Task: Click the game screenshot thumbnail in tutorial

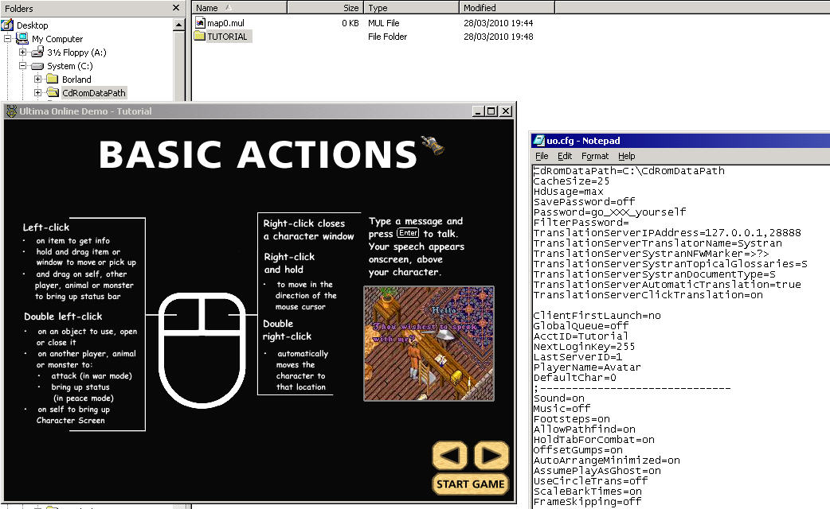Action: coord(429,344)
